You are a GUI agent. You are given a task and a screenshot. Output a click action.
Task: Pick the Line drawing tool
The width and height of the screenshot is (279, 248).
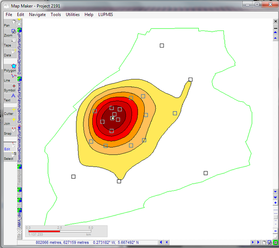tap(10, 78)
